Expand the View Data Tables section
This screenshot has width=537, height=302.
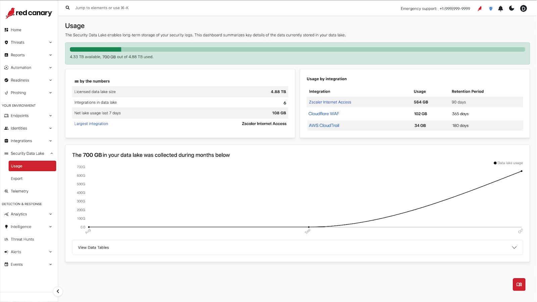(297, 248)
